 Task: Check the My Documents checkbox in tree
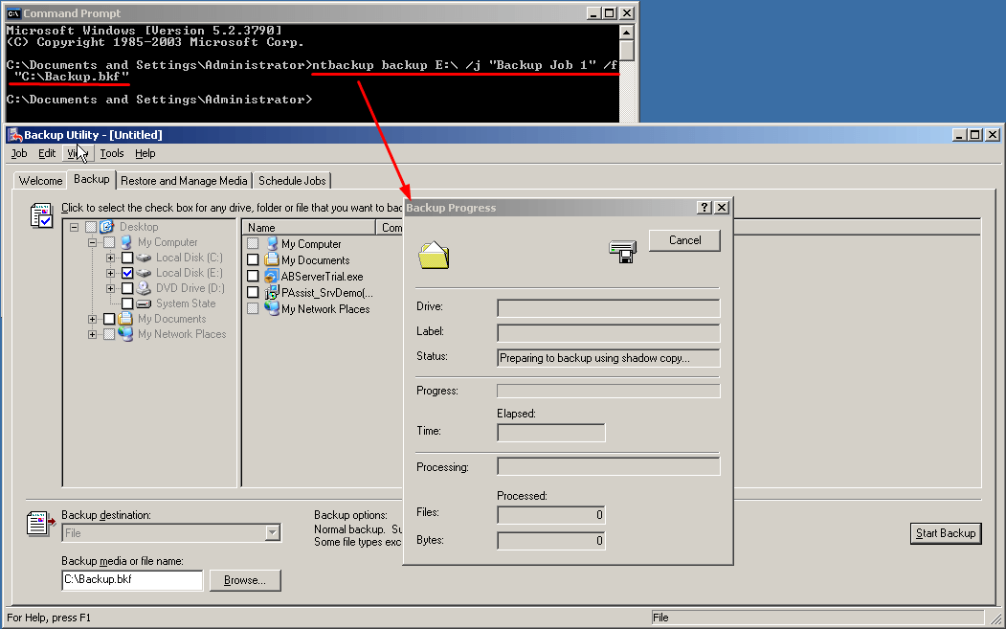pos(109,319)
